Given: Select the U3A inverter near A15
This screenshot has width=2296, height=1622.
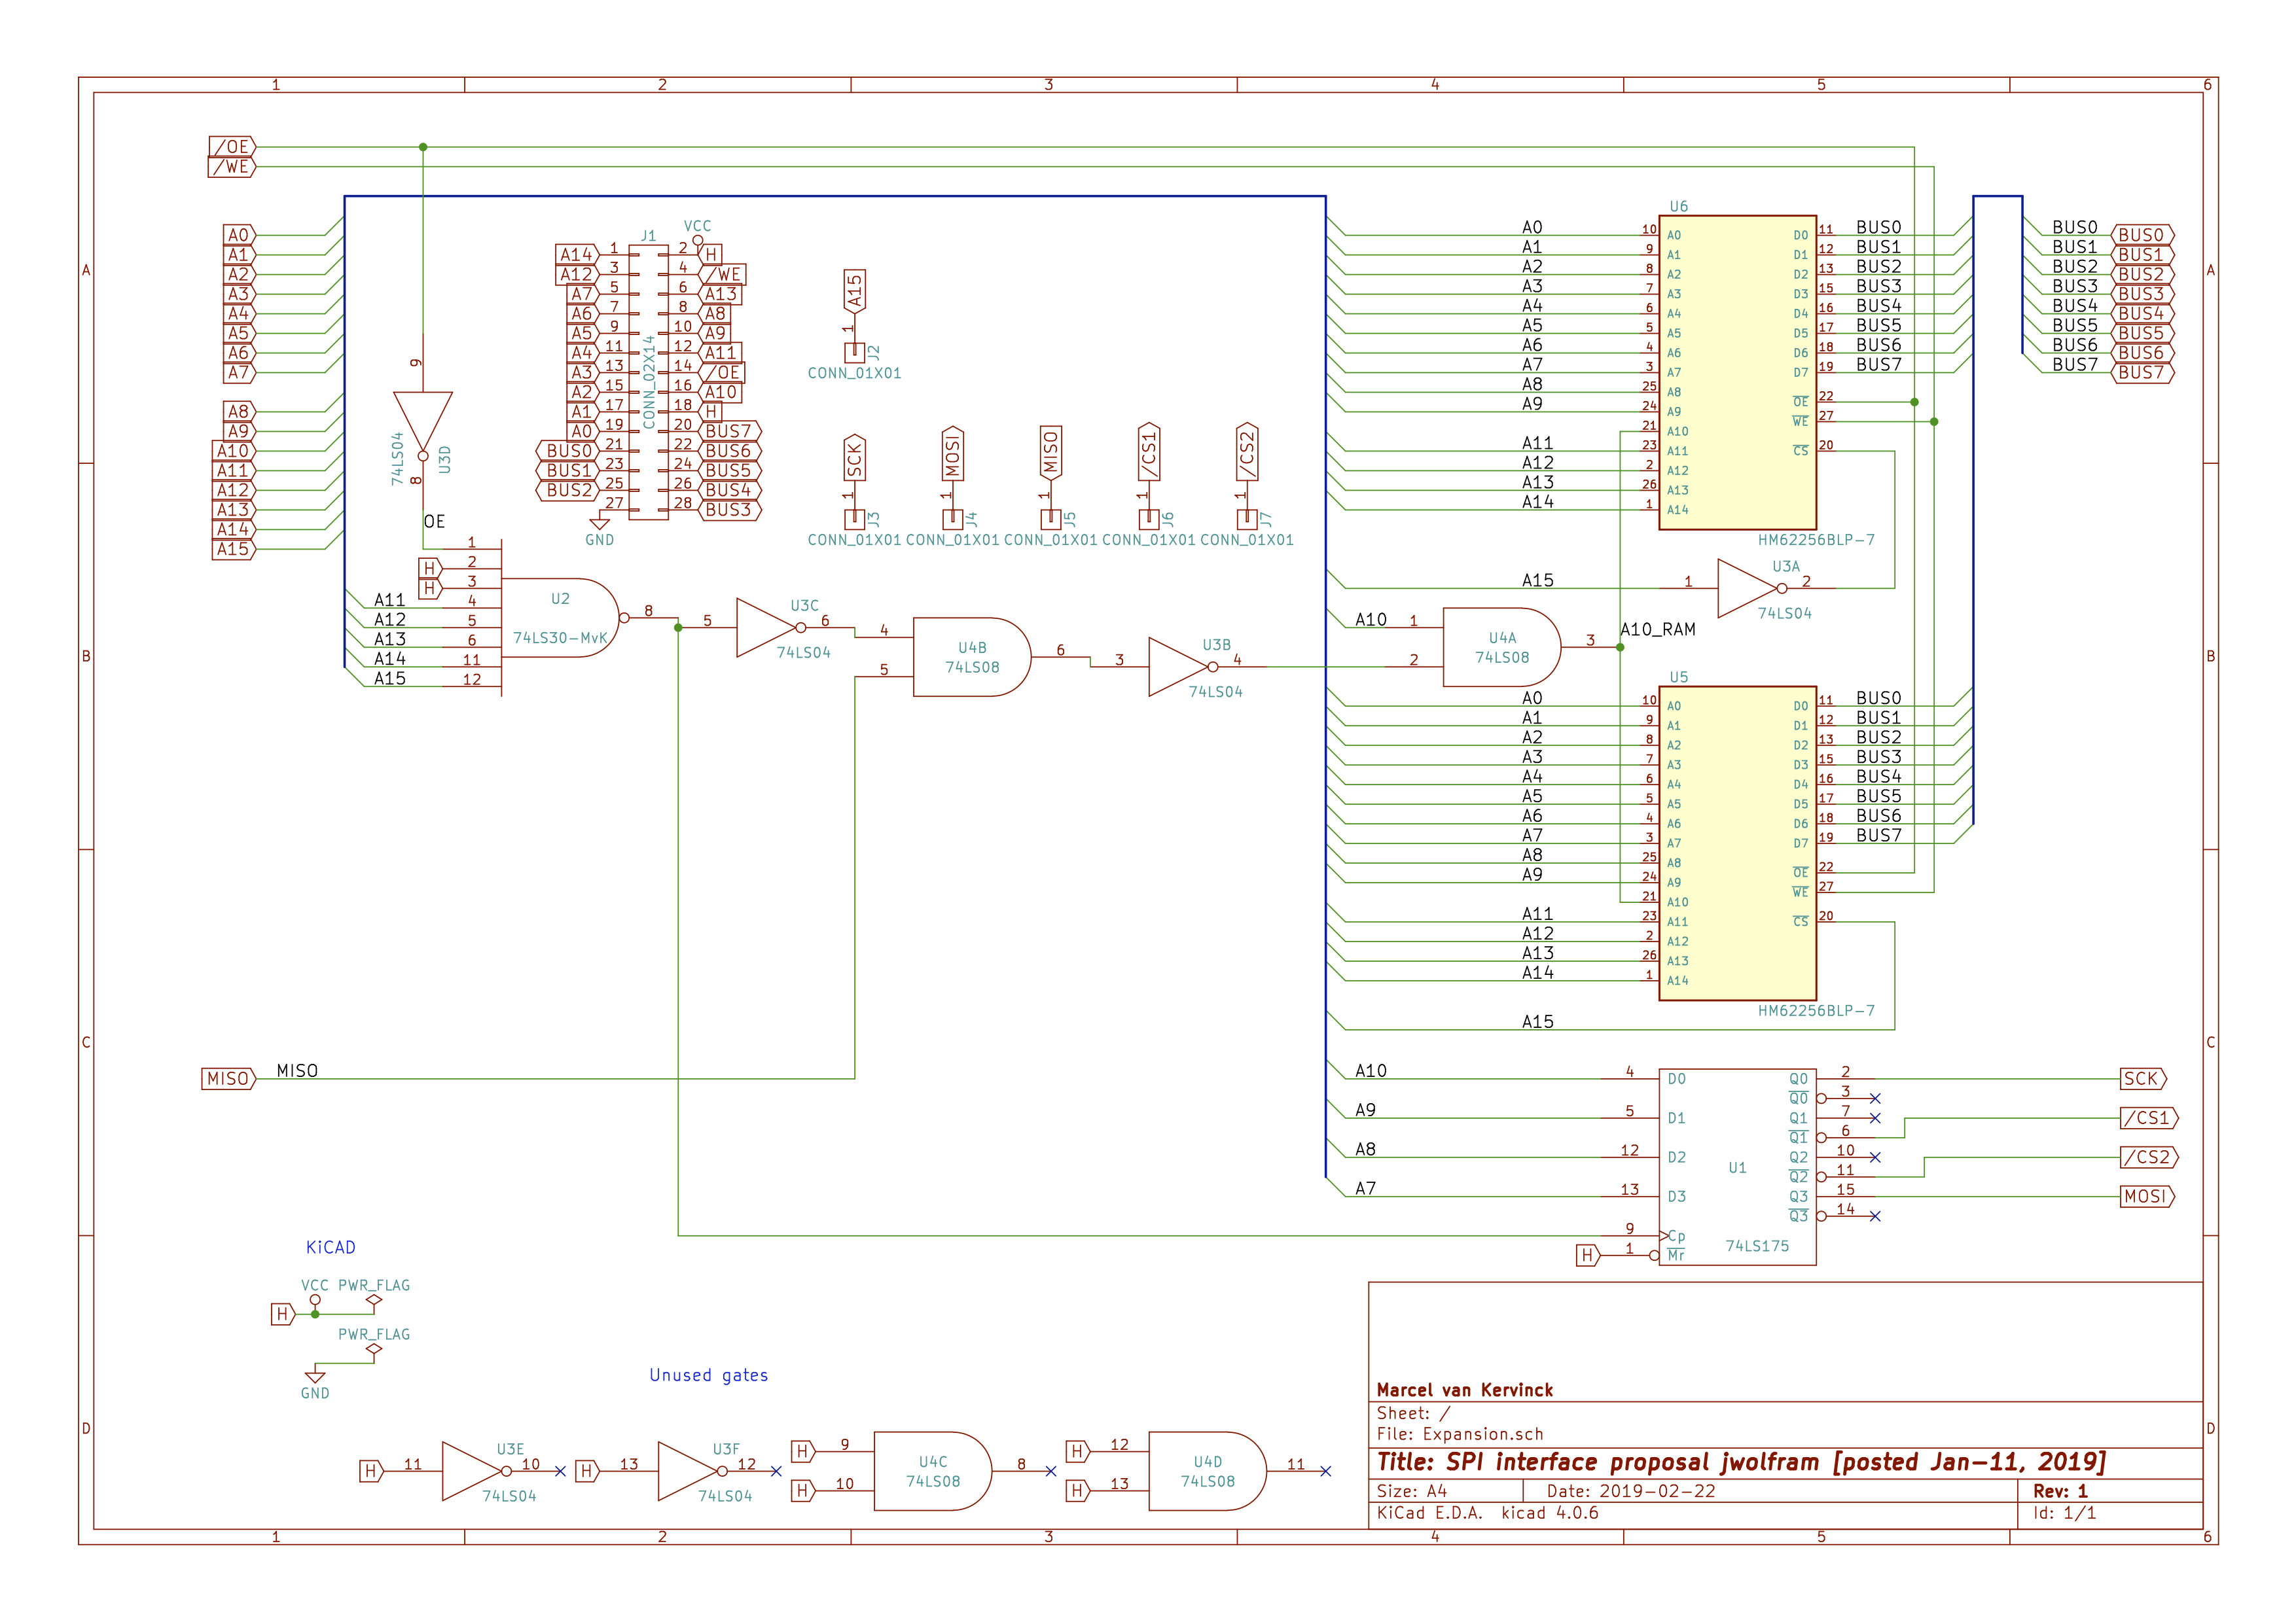Looking at the screenshot, I should [x=1752, y=588].
